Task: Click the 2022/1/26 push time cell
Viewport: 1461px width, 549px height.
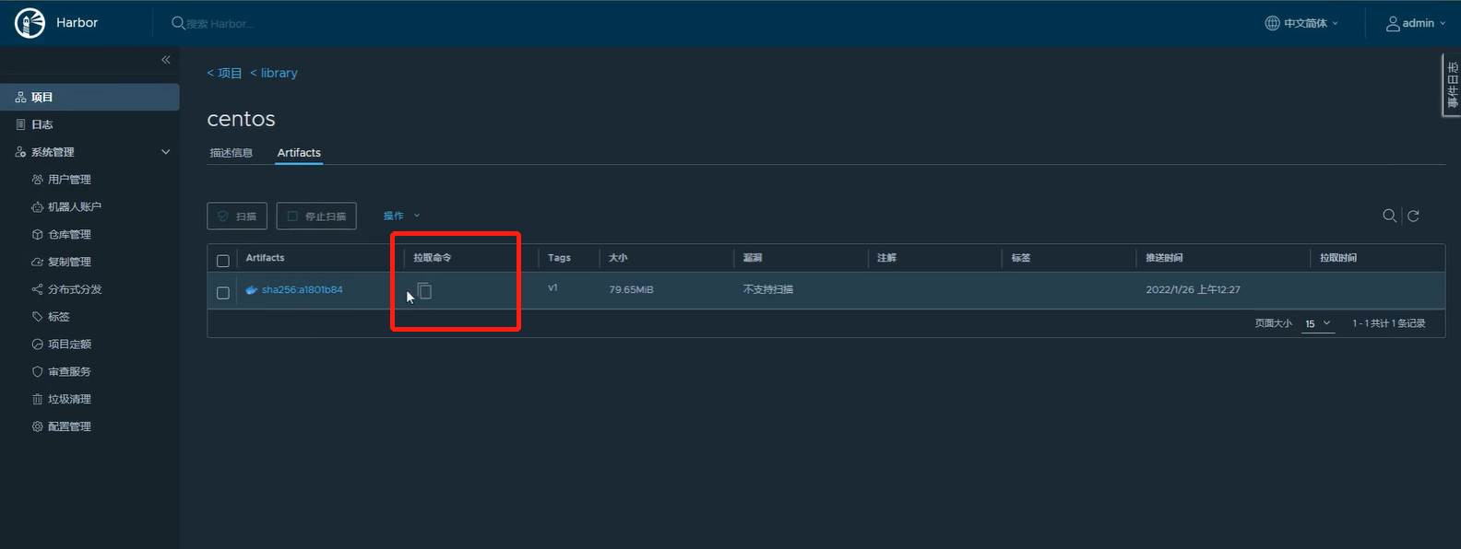Action: [1193, 289]
